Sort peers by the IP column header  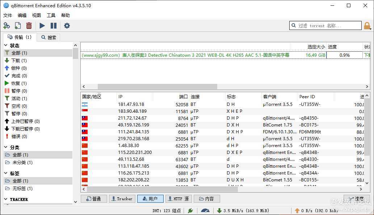(x=135, y=97)
